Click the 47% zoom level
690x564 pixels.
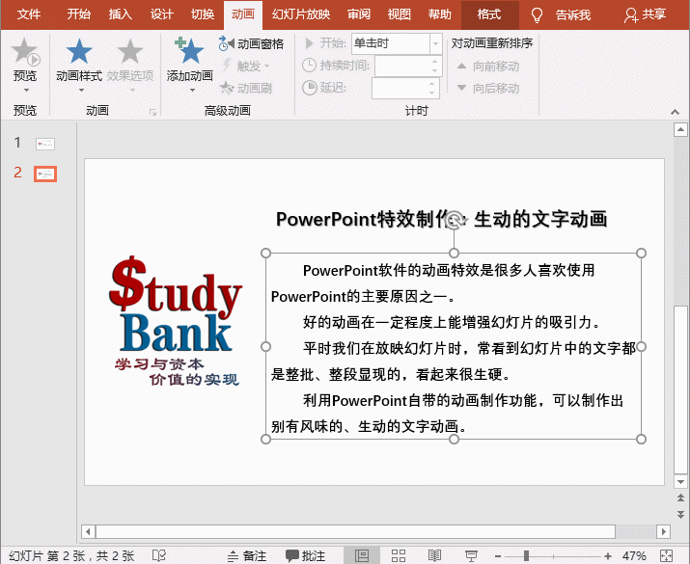click(x=634, y=556)
